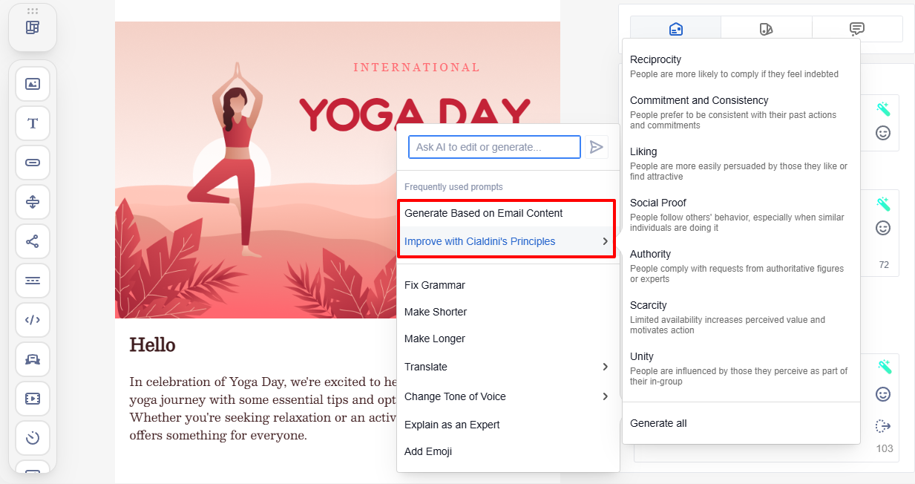Viewport: 915px width, 484px height.
Task: Click the AI wand above the 103 counter
Action: click(883, 366)
